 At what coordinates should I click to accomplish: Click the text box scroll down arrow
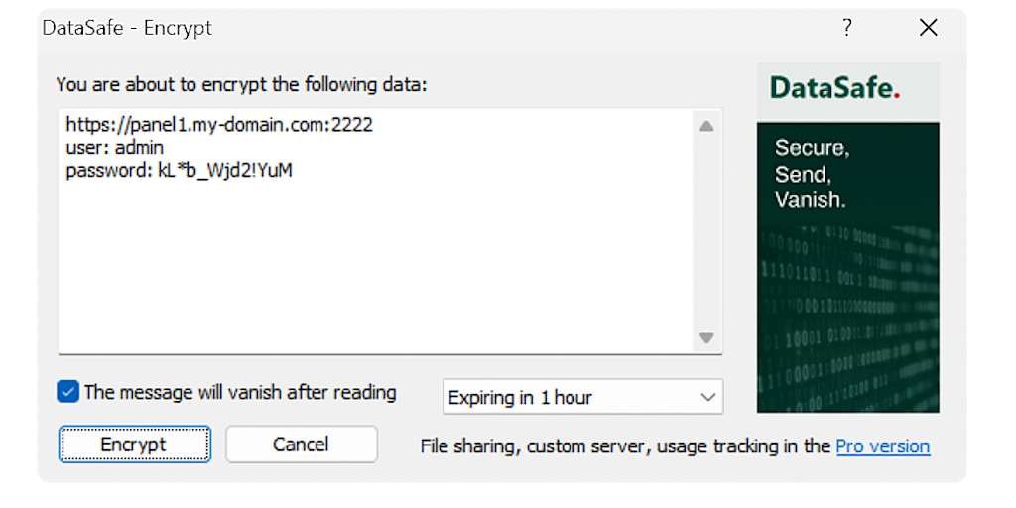(x=706, y=337)
